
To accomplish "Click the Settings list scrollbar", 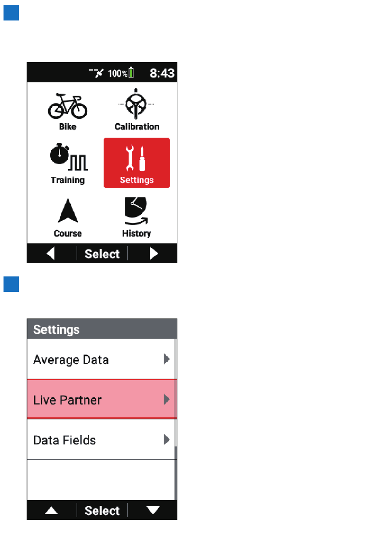I will (175, 419).
